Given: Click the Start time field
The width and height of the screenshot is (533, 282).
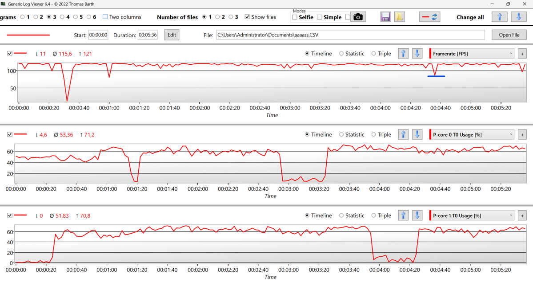Looking at the screenshot, I should 98,35.
